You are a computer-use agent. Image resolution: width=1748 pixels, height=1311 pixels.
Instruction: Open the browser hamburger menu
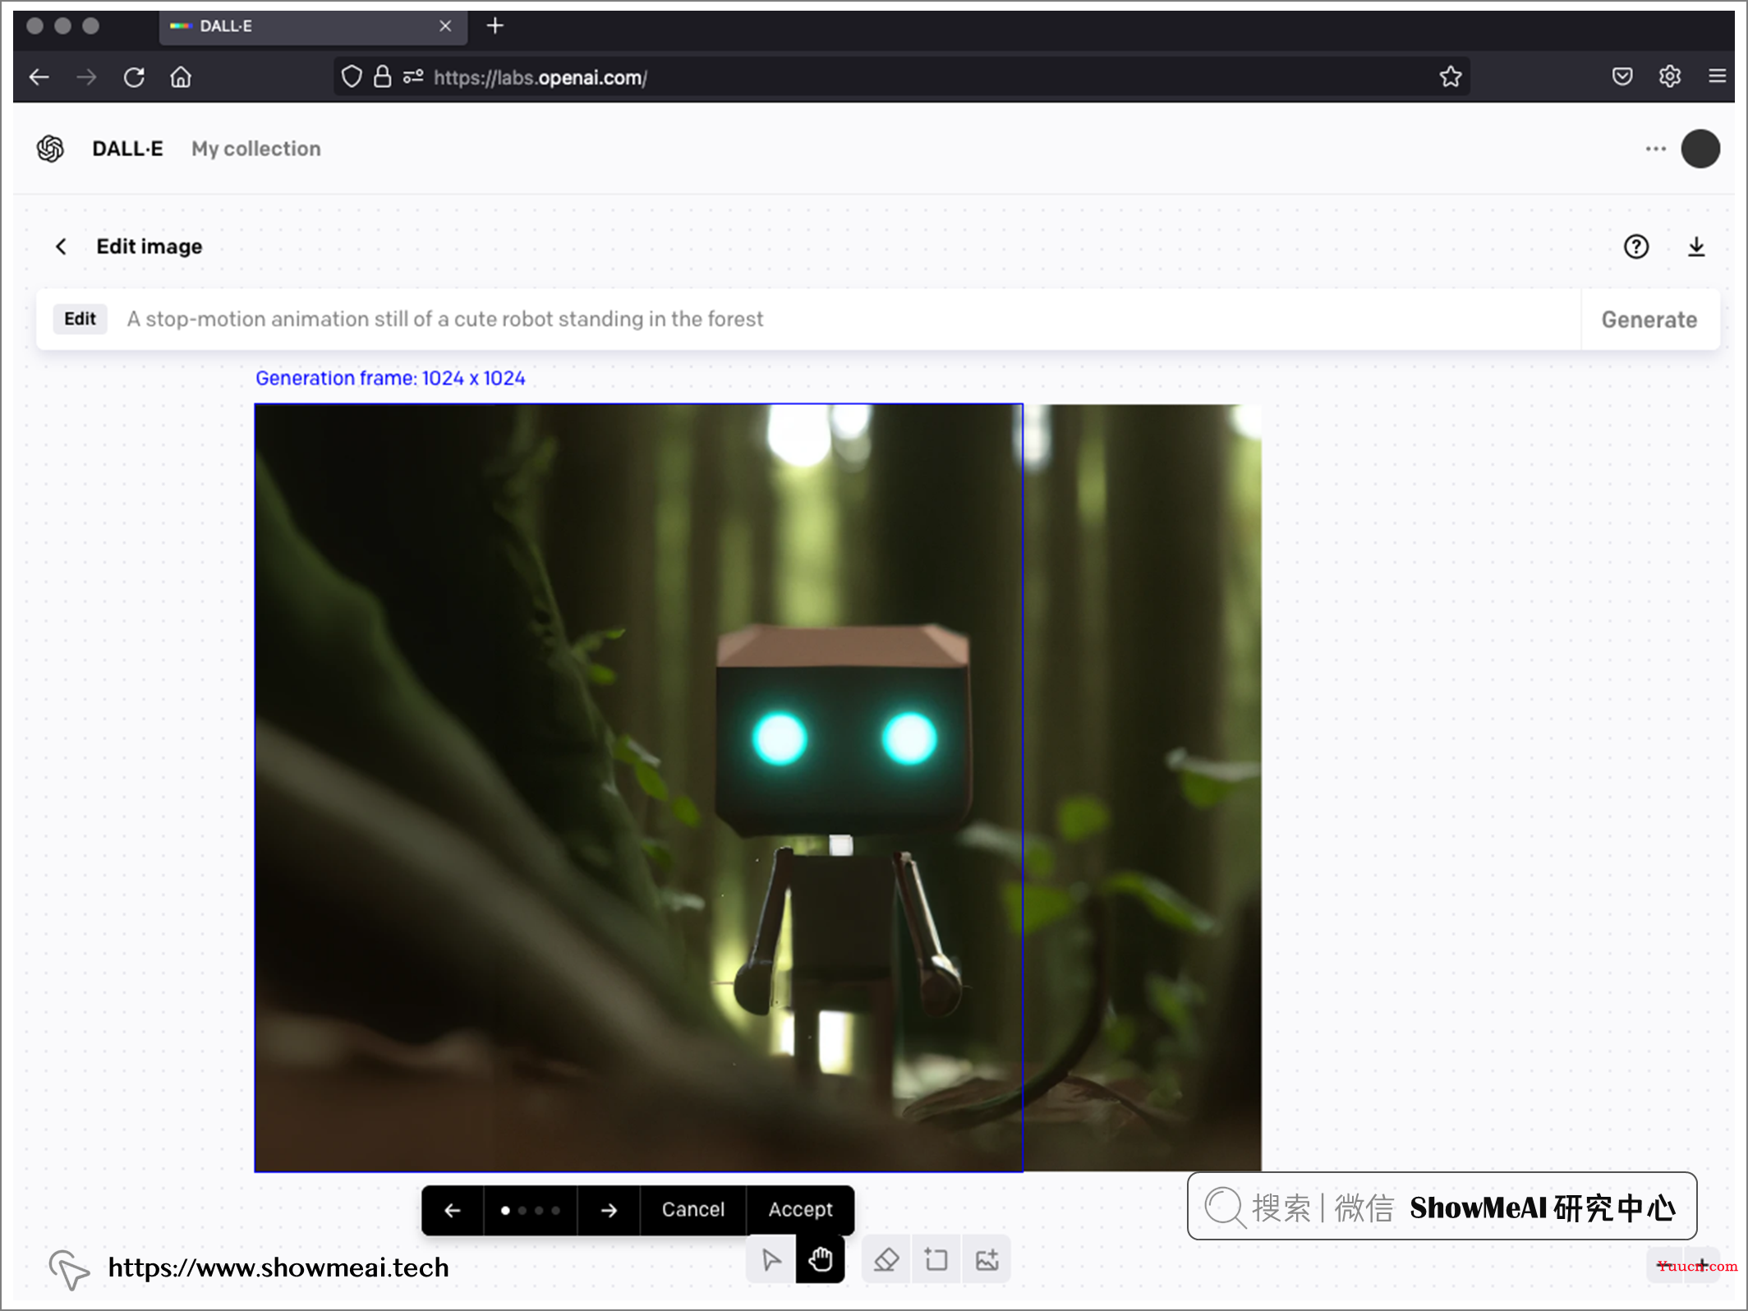pyautogui.click(x=1717, y=77)
